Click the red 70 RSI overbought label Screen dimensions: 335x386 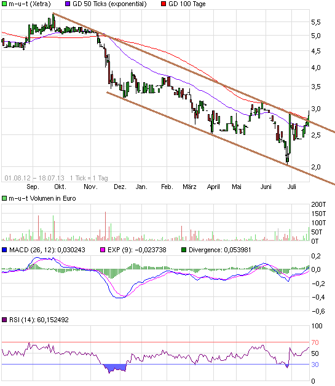pyautogui.click(x=315, y=342)
